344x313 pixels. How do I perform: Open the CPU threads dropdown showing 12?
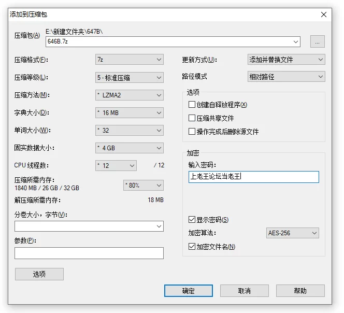coord(116,166)
